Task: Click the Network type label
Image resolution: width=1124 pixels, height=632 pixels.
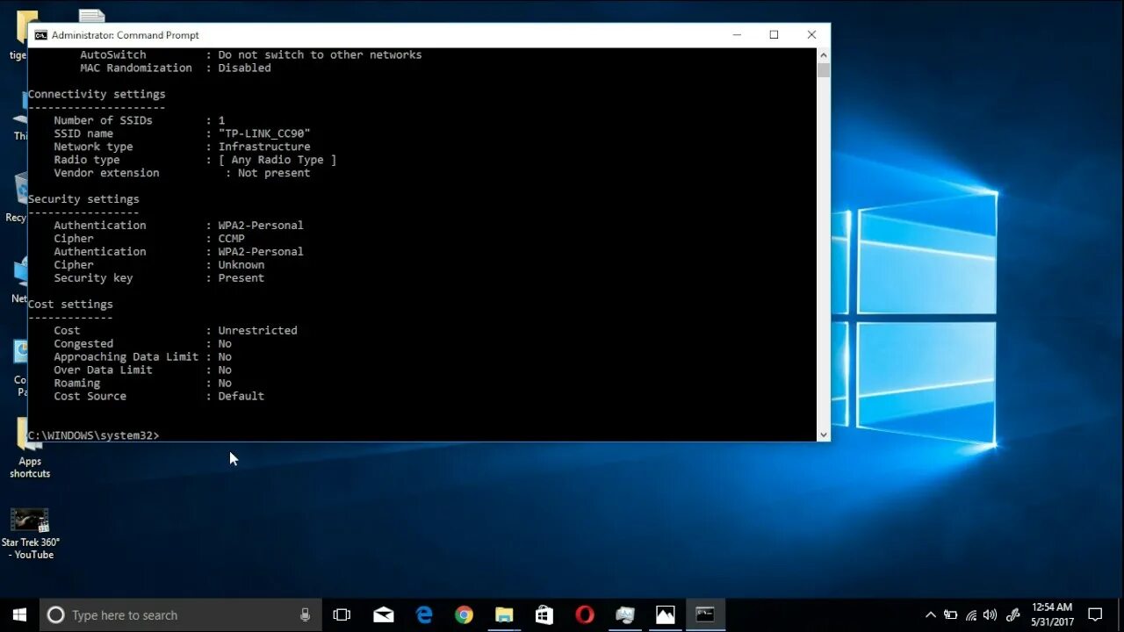Action: coord(93,147)
